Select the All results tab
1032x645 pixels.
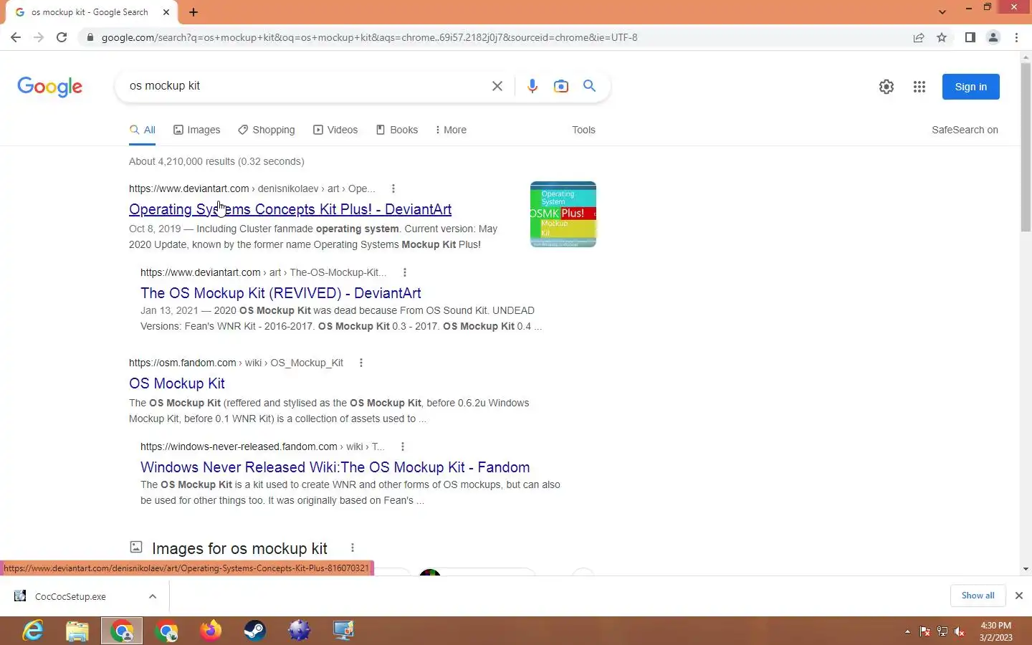pos(143,130)
